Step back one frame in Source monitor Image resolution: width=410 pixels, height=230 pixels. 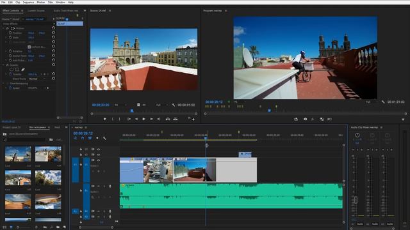(136, 119)
